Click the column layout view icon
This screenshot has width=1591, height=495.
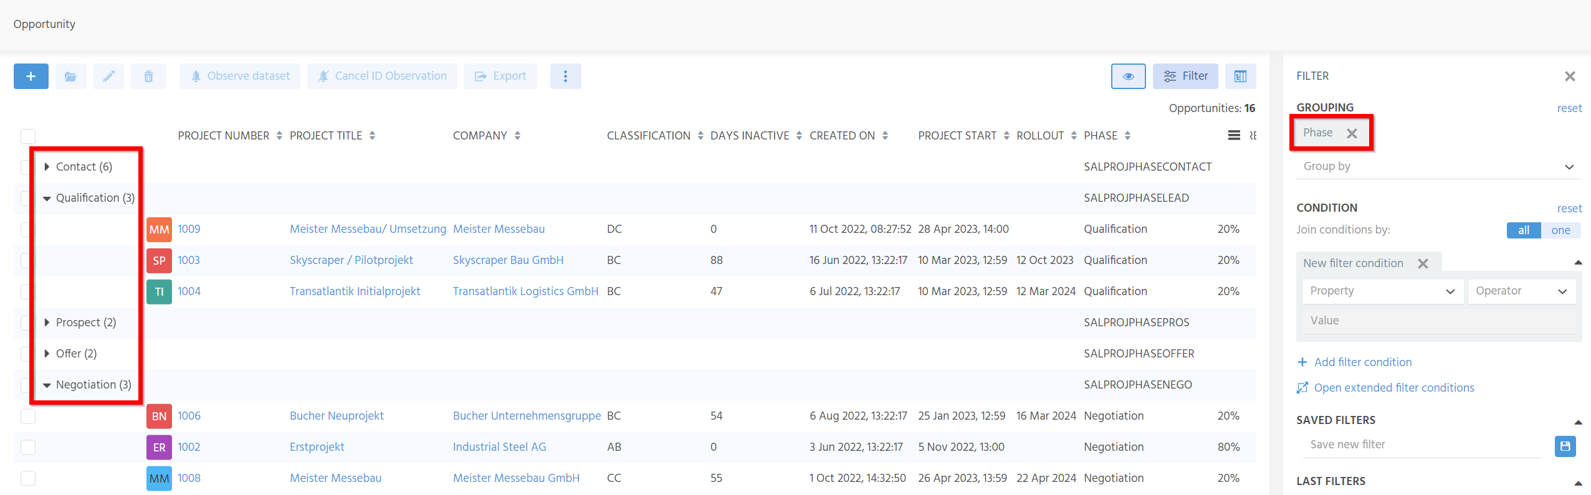point(1240,76)
